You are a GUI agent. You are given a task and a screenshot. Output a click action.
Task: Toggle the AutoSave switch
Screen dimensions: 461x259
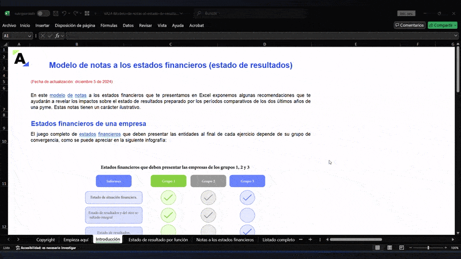click(x=43, y=13)
